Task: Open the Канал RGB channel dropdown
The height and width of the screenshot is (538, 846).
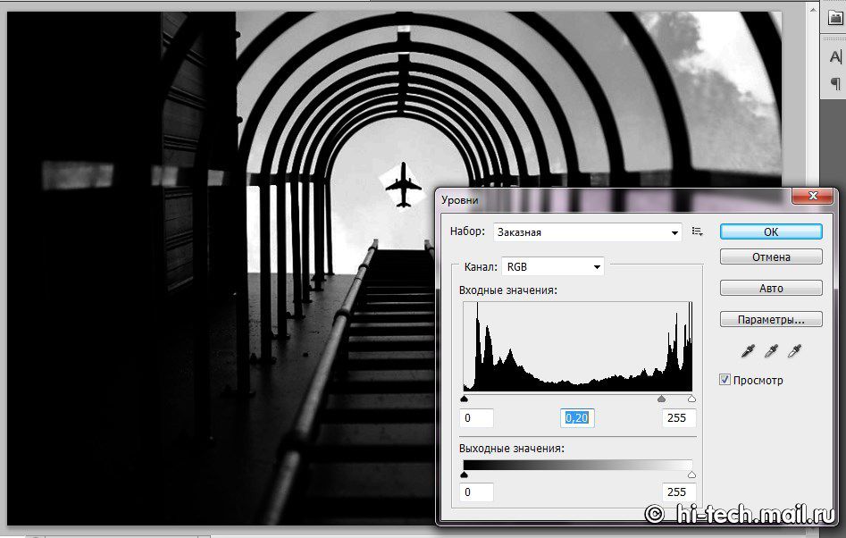Action: tap(553, 266)
